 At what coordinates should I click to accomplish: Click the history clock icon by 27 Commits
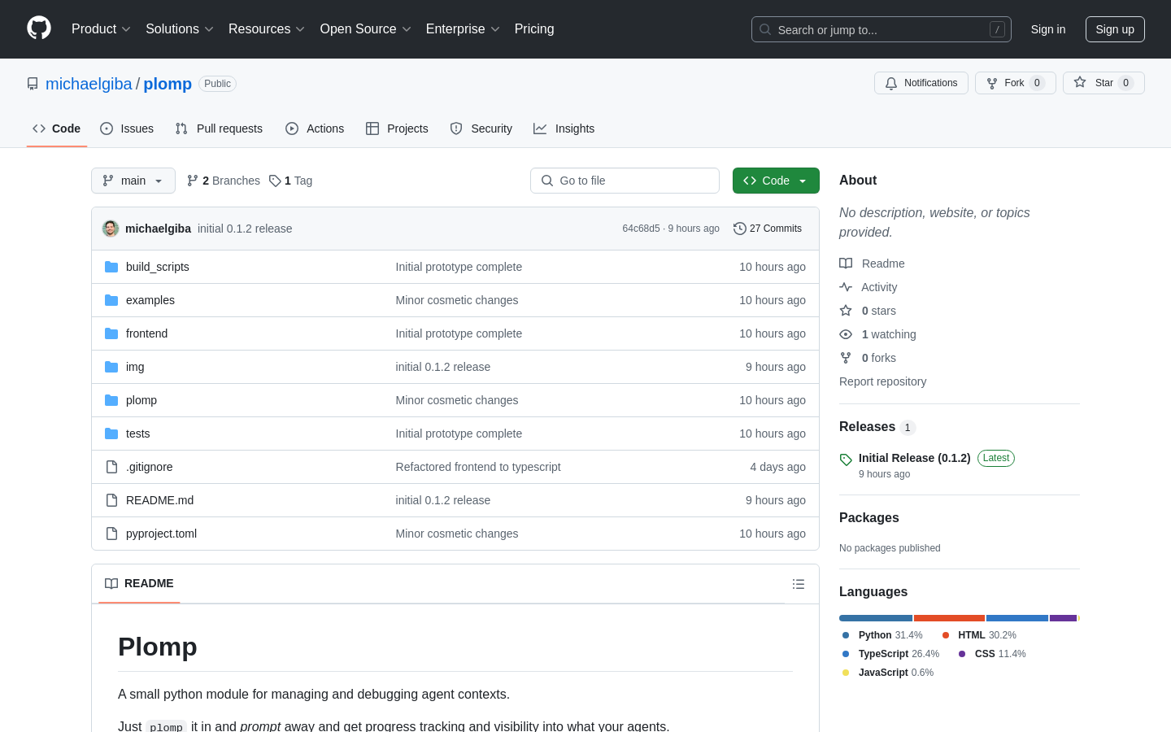coord(740,229)
